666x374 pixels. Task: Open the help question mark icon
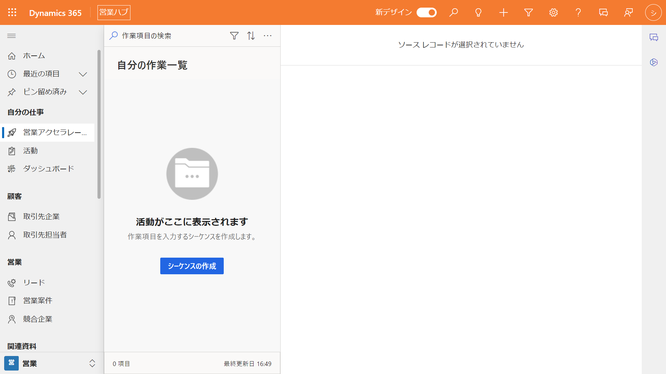point(578,12)
